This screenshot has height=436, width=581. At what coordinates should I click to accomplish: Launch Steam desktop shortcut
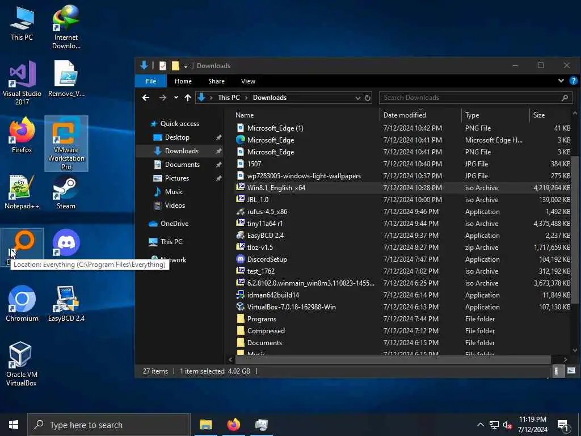(x=66, y=191)
